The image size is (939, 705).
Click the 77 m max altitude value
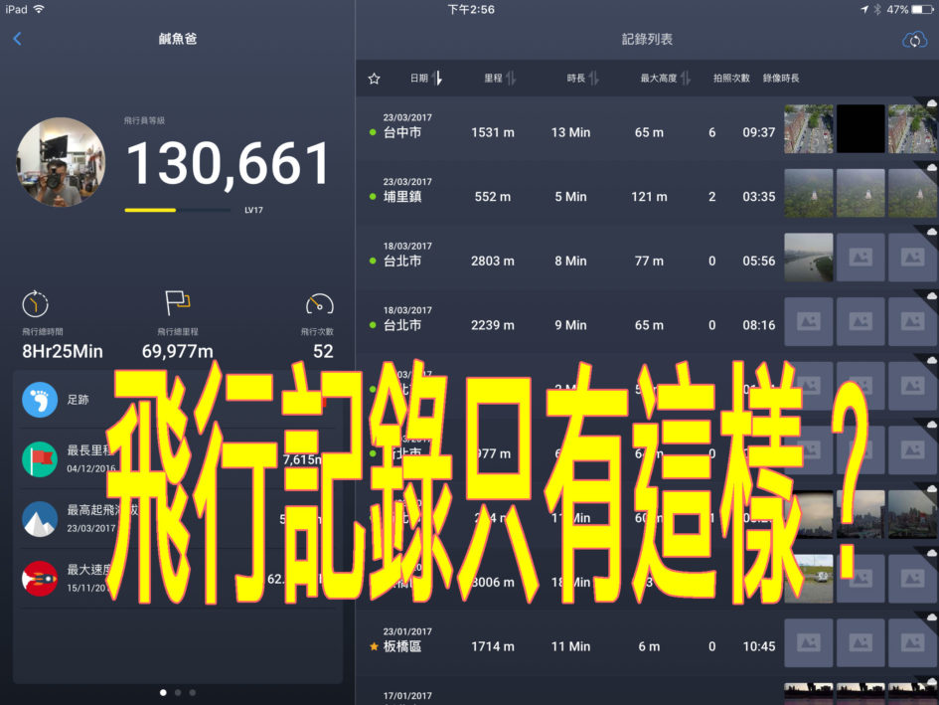[649, 261]
